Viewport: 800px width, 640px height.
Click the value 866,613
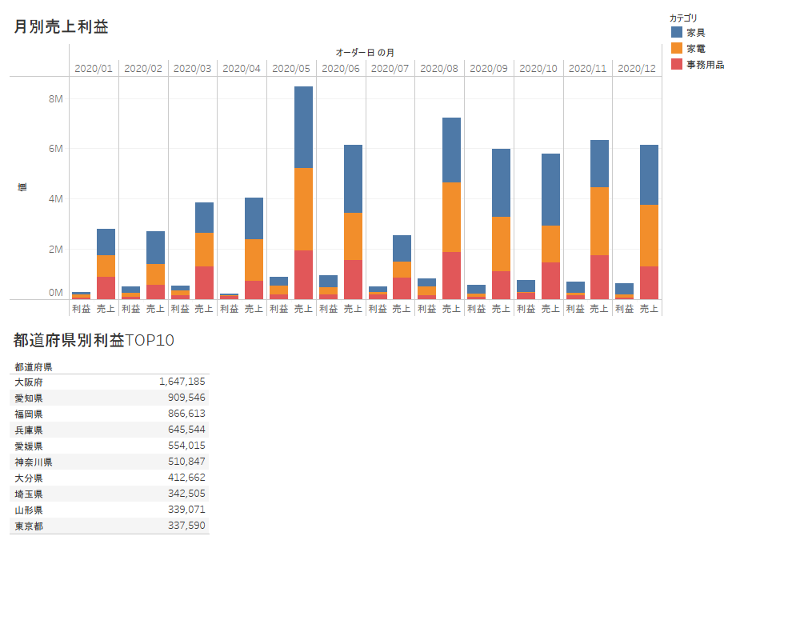click(186, 414)
